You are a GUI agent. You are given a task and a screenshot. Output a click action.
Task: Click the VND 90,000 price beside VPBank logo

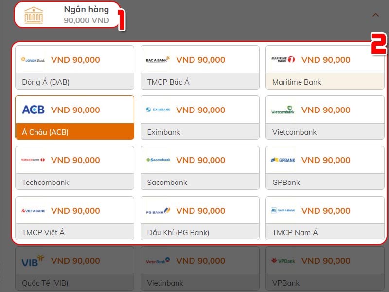point(326,261)
